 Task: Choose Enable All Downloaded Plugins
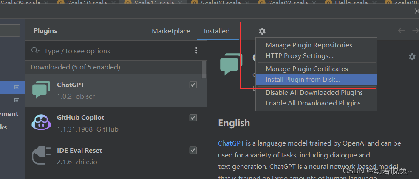(317, 103)
